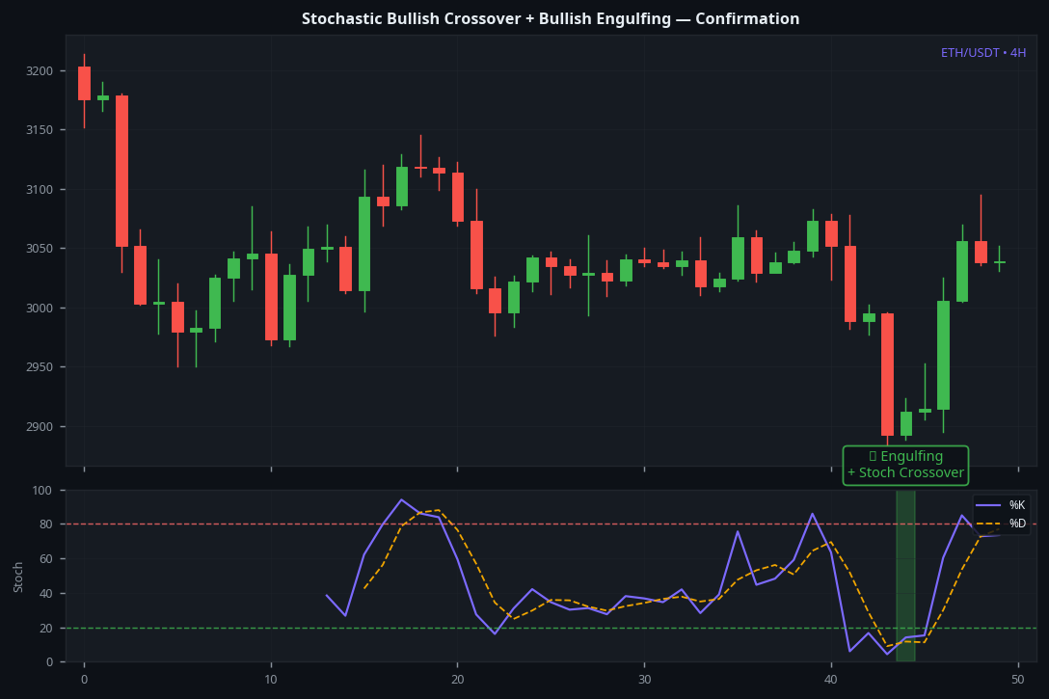Click the tall red candle at index 43
Screen dimensions: 1049x699
(887, 375)
